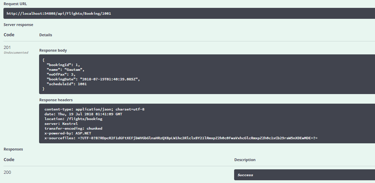
Task: Click the server: Kestrel line
Action: (61, 123)
